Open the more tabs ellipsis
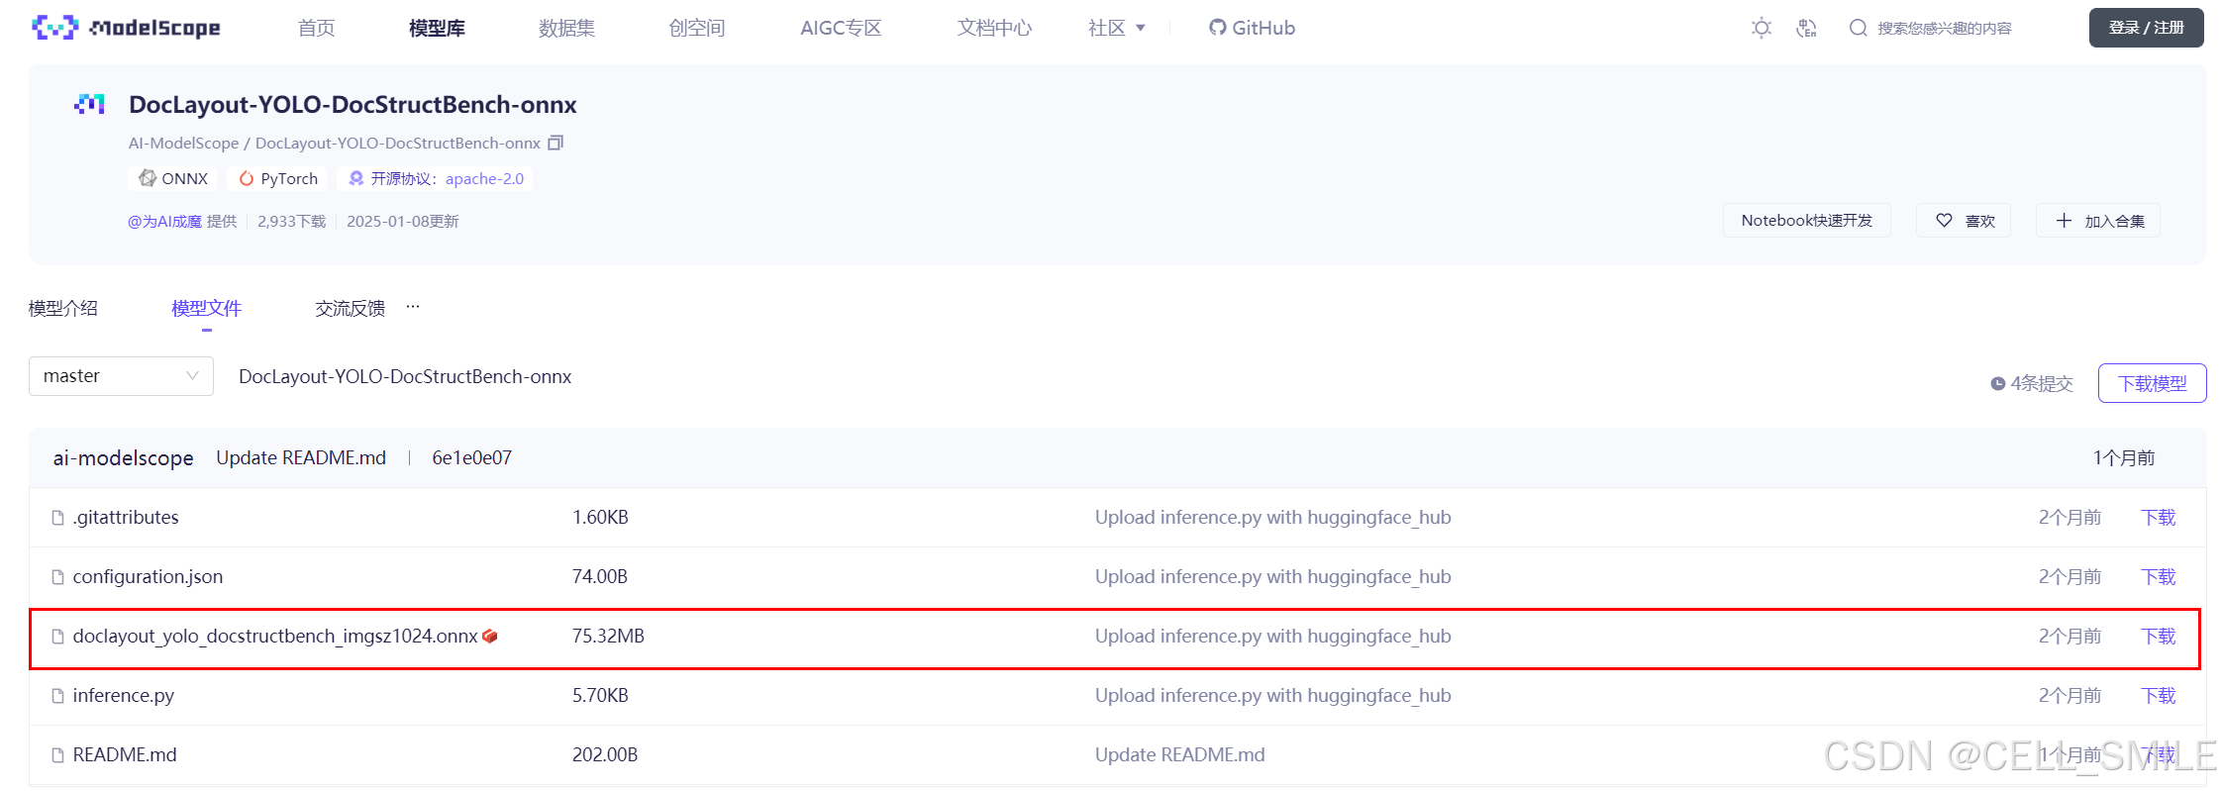 click(413, 307)
